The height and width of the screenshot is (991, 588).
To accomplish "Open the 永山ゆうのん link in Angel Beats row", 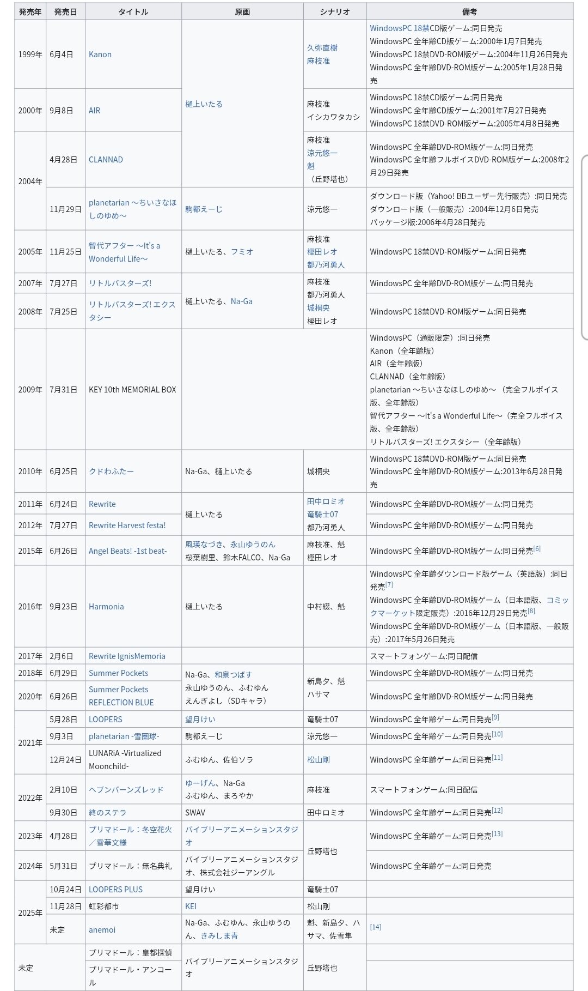I will click(253, 545).
